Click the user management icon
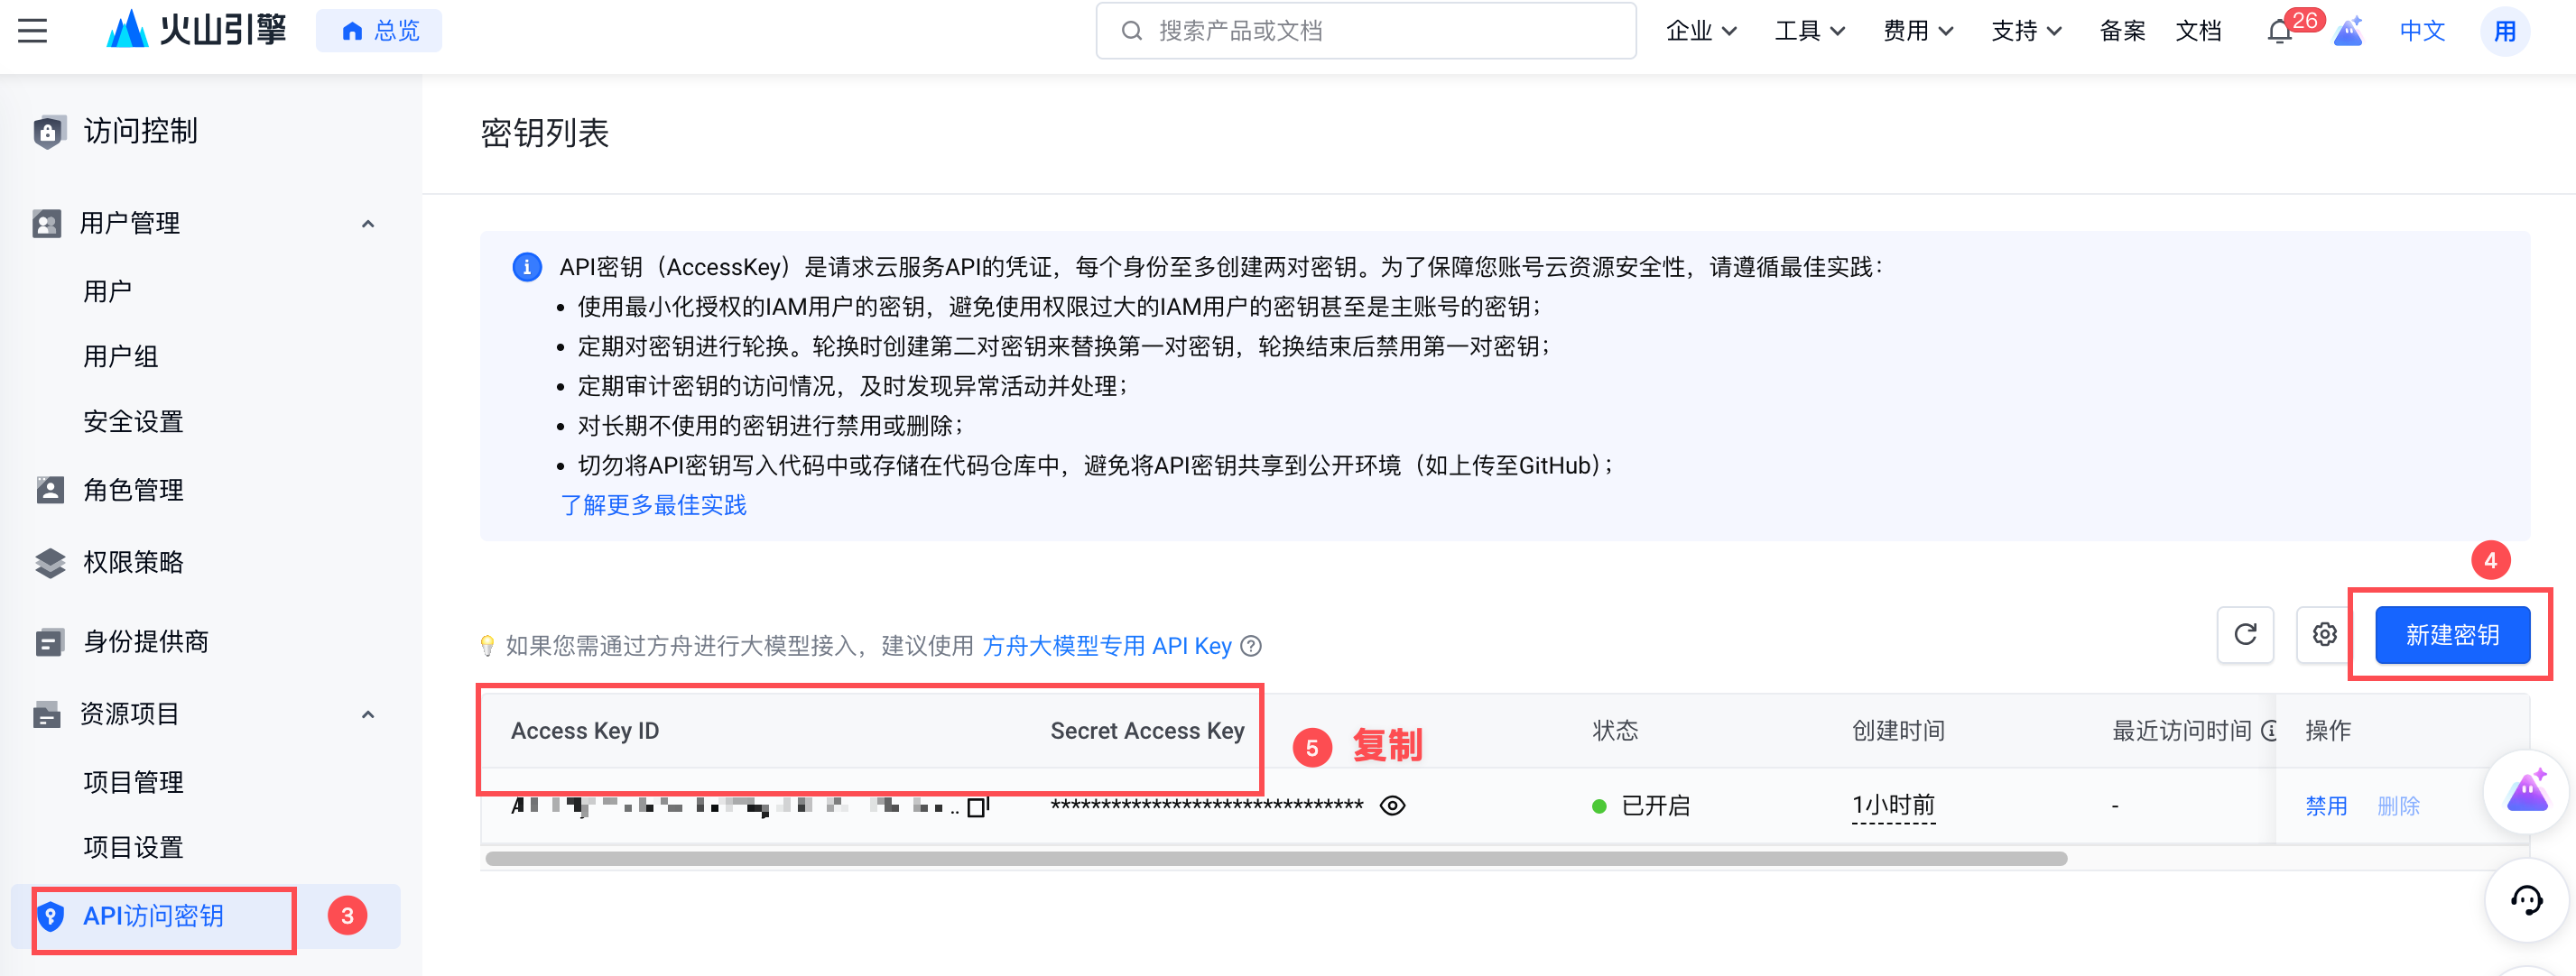 47,223
